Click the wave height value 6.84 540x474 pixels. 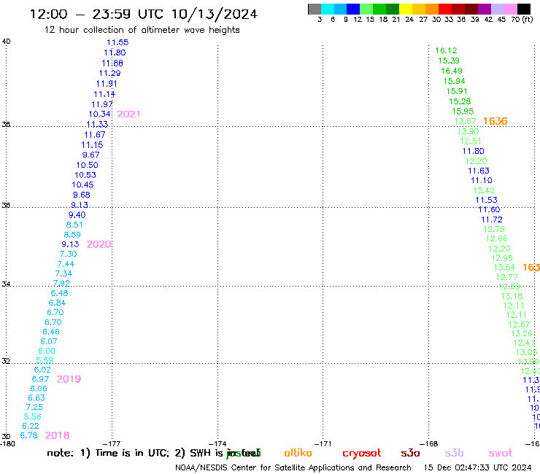pyautogui.click(x=57, y=303)
